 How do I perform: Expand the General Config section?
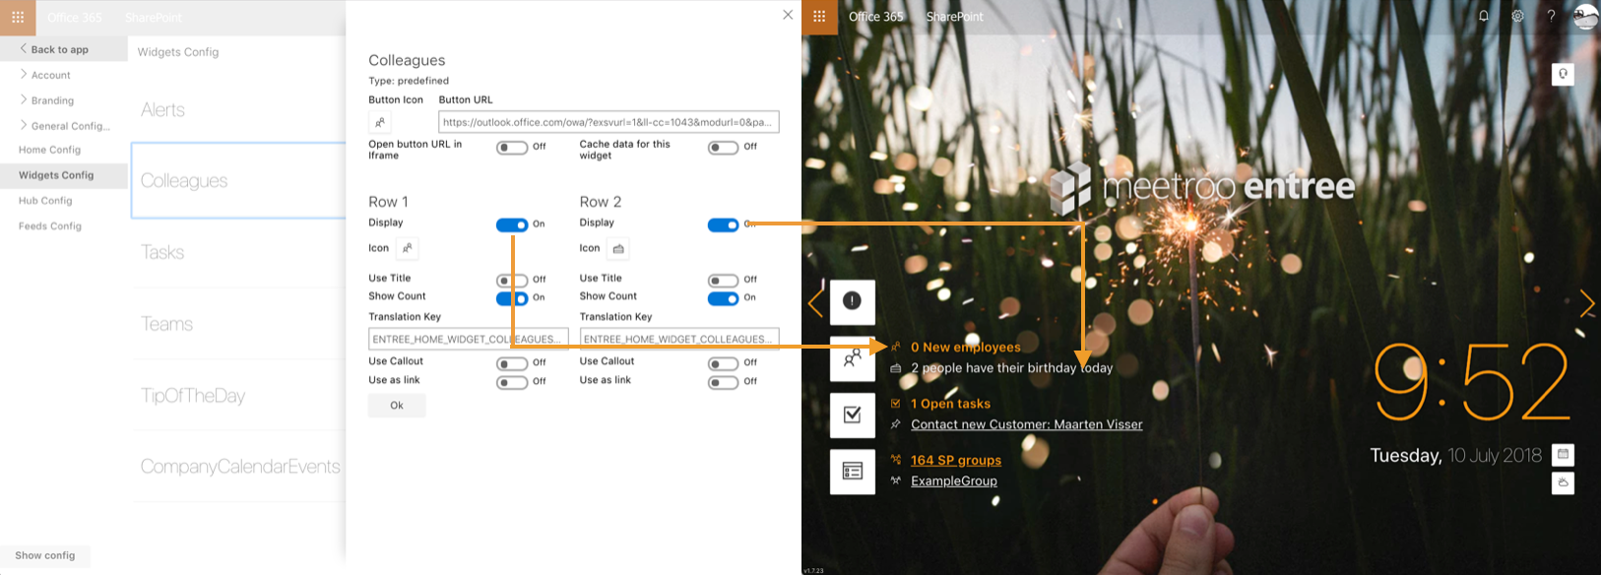coord(64,126)
